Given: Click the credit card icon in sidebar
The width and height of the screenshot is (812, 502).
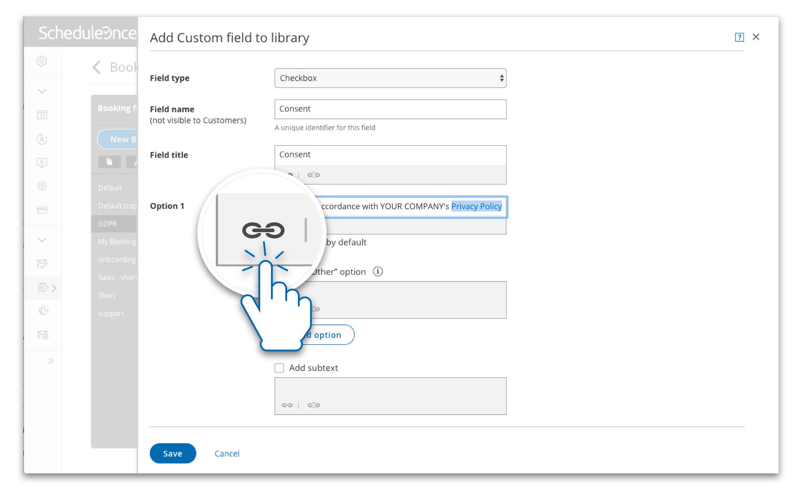Looking at the screenshot, I should 42,210.
